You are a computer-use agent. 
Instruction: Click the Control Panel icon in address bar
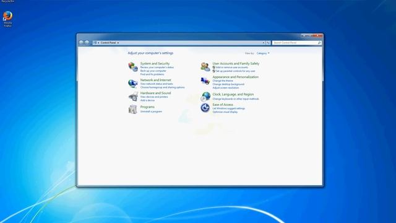pos(95,43)
